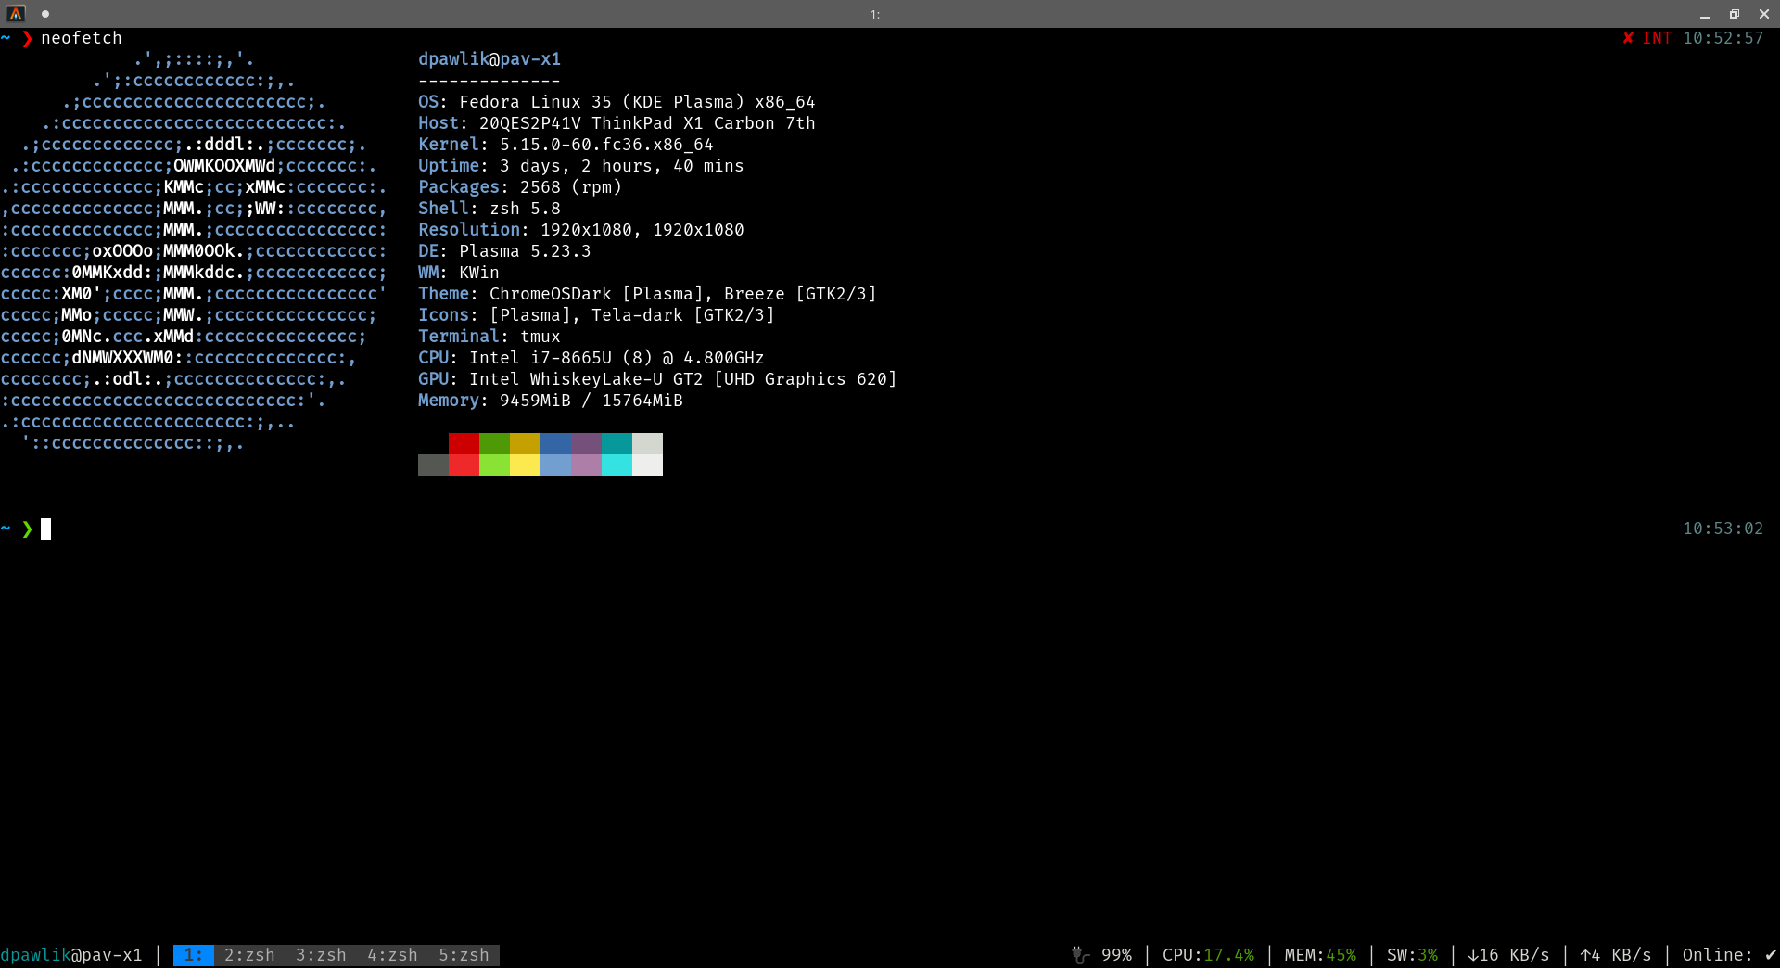This screenshot has height=968, width=1780.
Task: Click the timestamp '10:52:57'
Action: point(1723,38)
